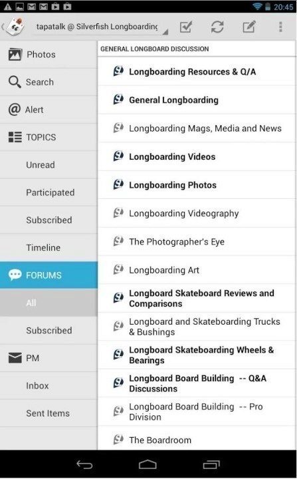297x479 pixels.
Task: Compose a new topic with pencil icon
Action: click(249, 27)
